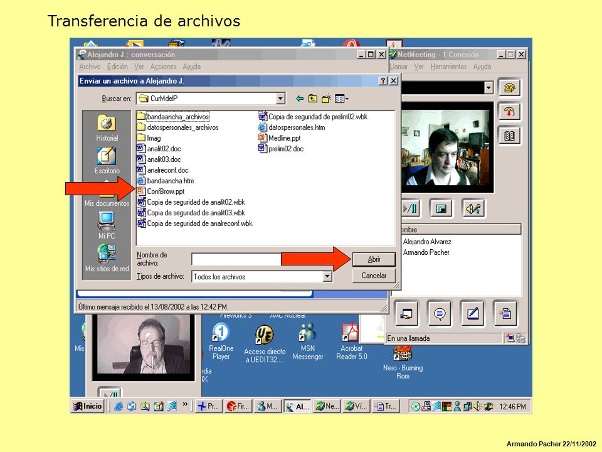Select Escritorio in the places bar
The image size is (602, 452).
107,161
